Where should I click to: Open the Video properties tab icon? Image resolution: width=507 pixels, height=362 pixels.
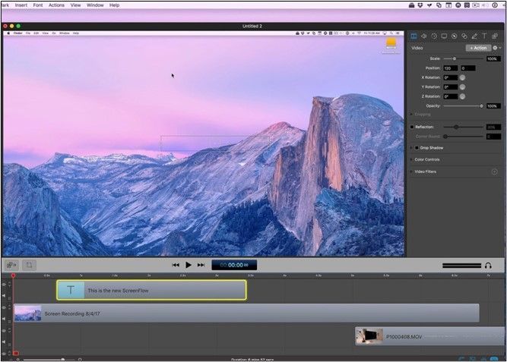point(414,36)
